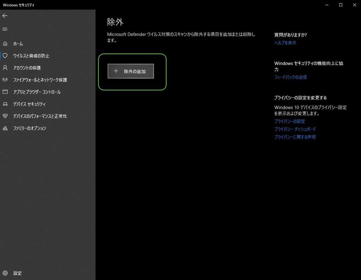Click the back arrow icon

point(5,15)
